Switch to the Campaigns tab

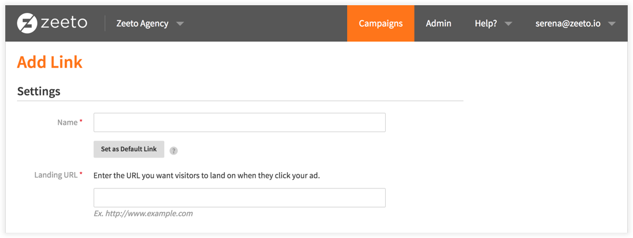(381, 23)
